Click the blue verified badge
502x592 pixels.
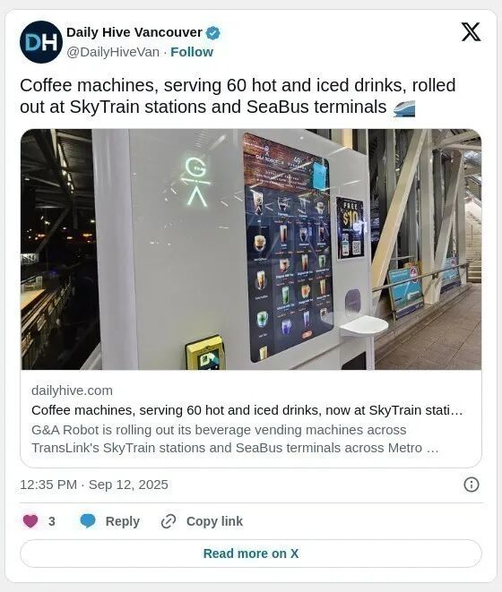pos(212,33)
